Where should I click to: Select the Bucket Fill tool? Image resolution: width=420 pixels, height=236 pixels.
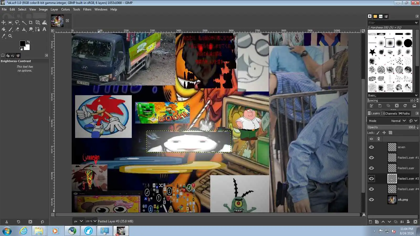pyautogui.click(x=3, y=29)
